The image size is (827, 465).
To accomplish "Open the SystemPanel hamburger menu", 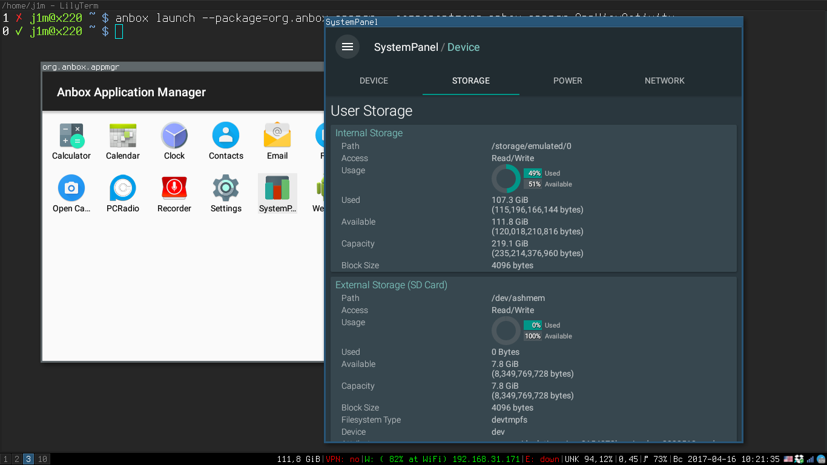I will [x=348, y=47].
